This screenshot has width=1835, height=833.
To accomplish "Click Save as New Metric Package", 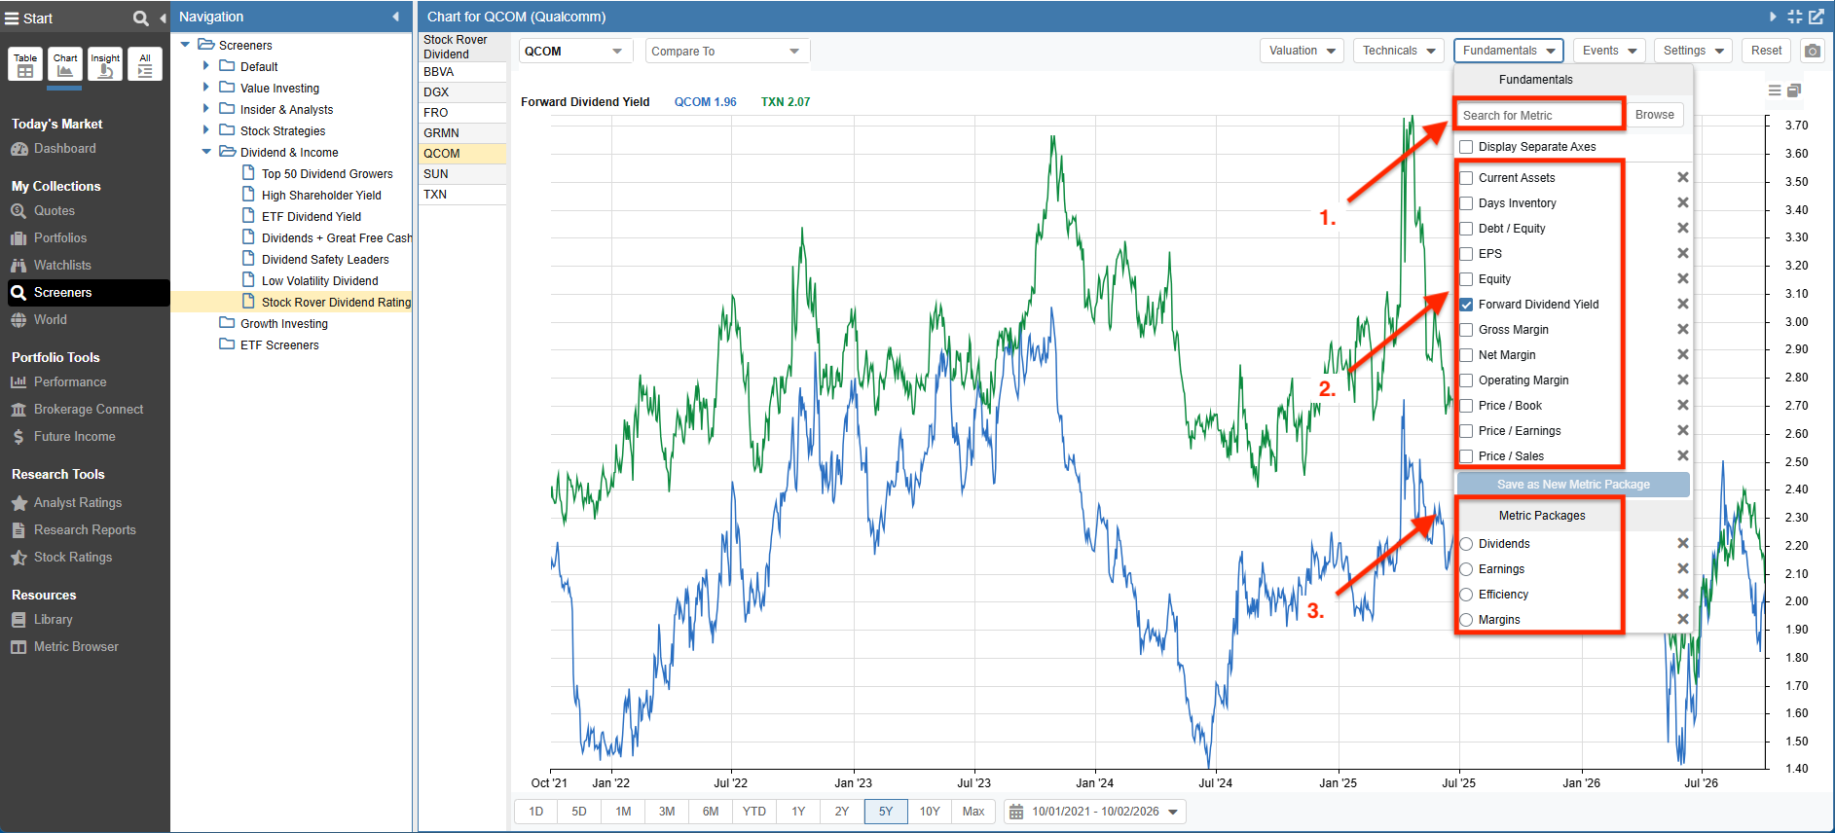I will point(1573,485).
